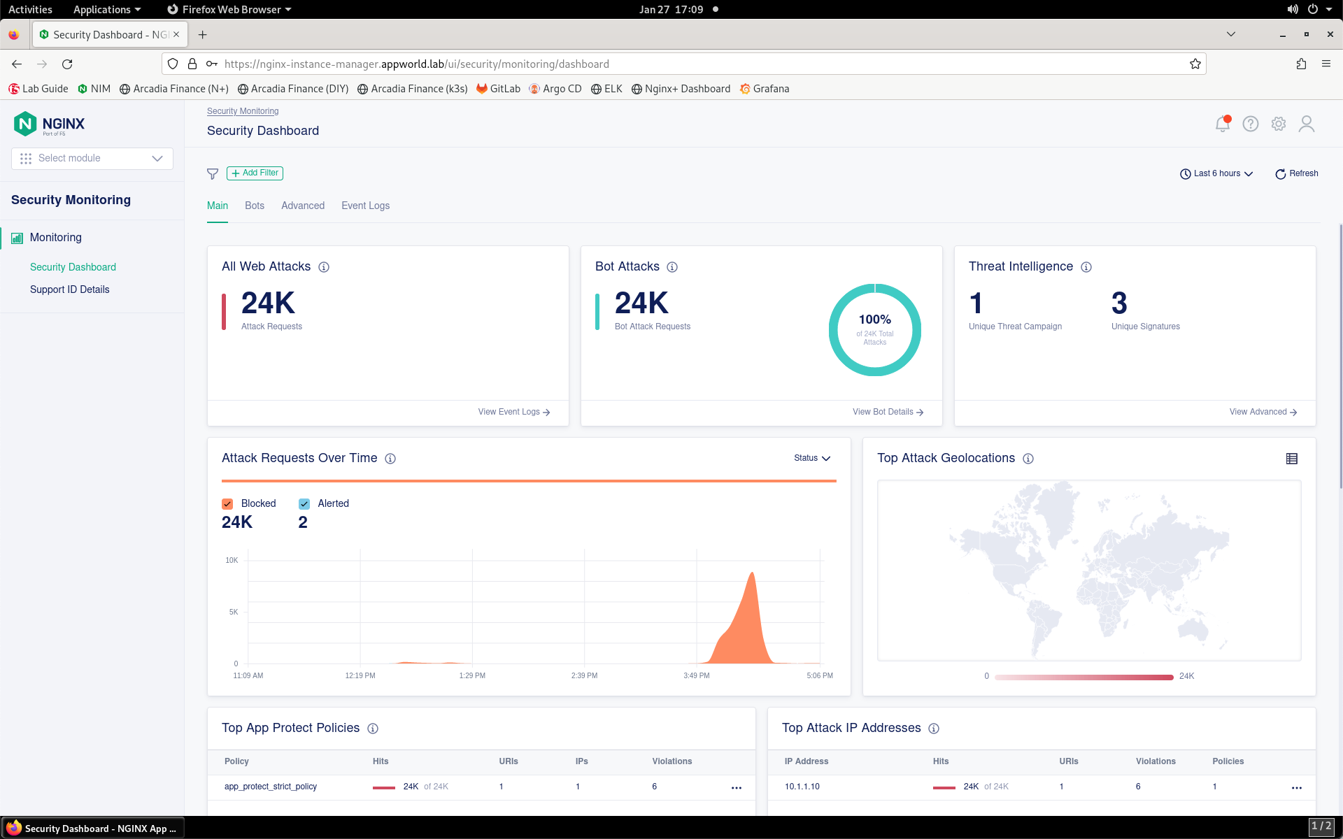List all tabs with the chevron button
The image size is (1343, 839).
[x=1231, y=34]
